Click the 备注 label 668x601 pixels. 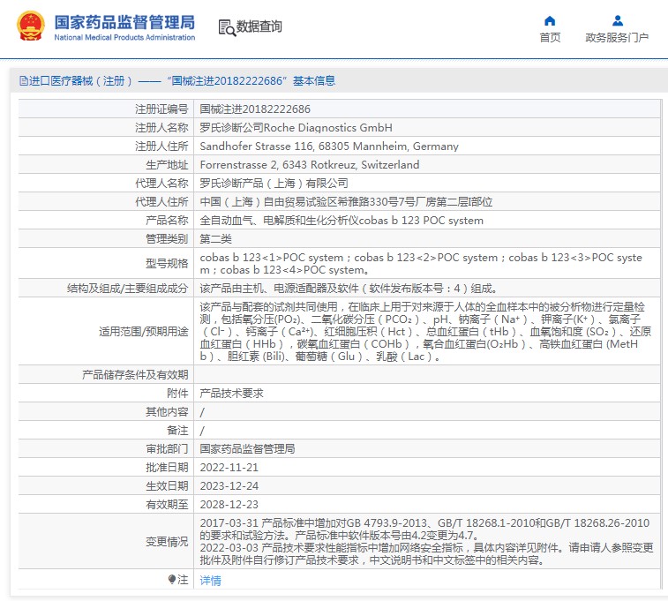(x=177, y=430)
